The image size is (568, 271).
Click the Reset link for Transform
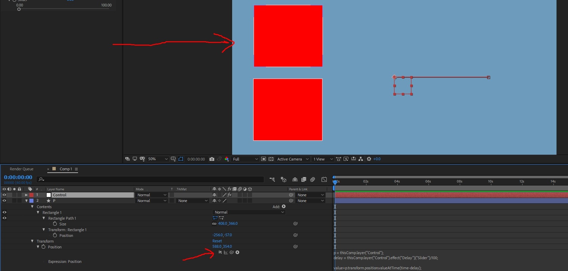217,241
